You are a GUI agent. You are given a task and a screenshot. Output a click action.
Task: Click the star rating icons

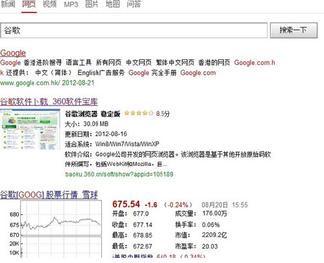[139, 113]
